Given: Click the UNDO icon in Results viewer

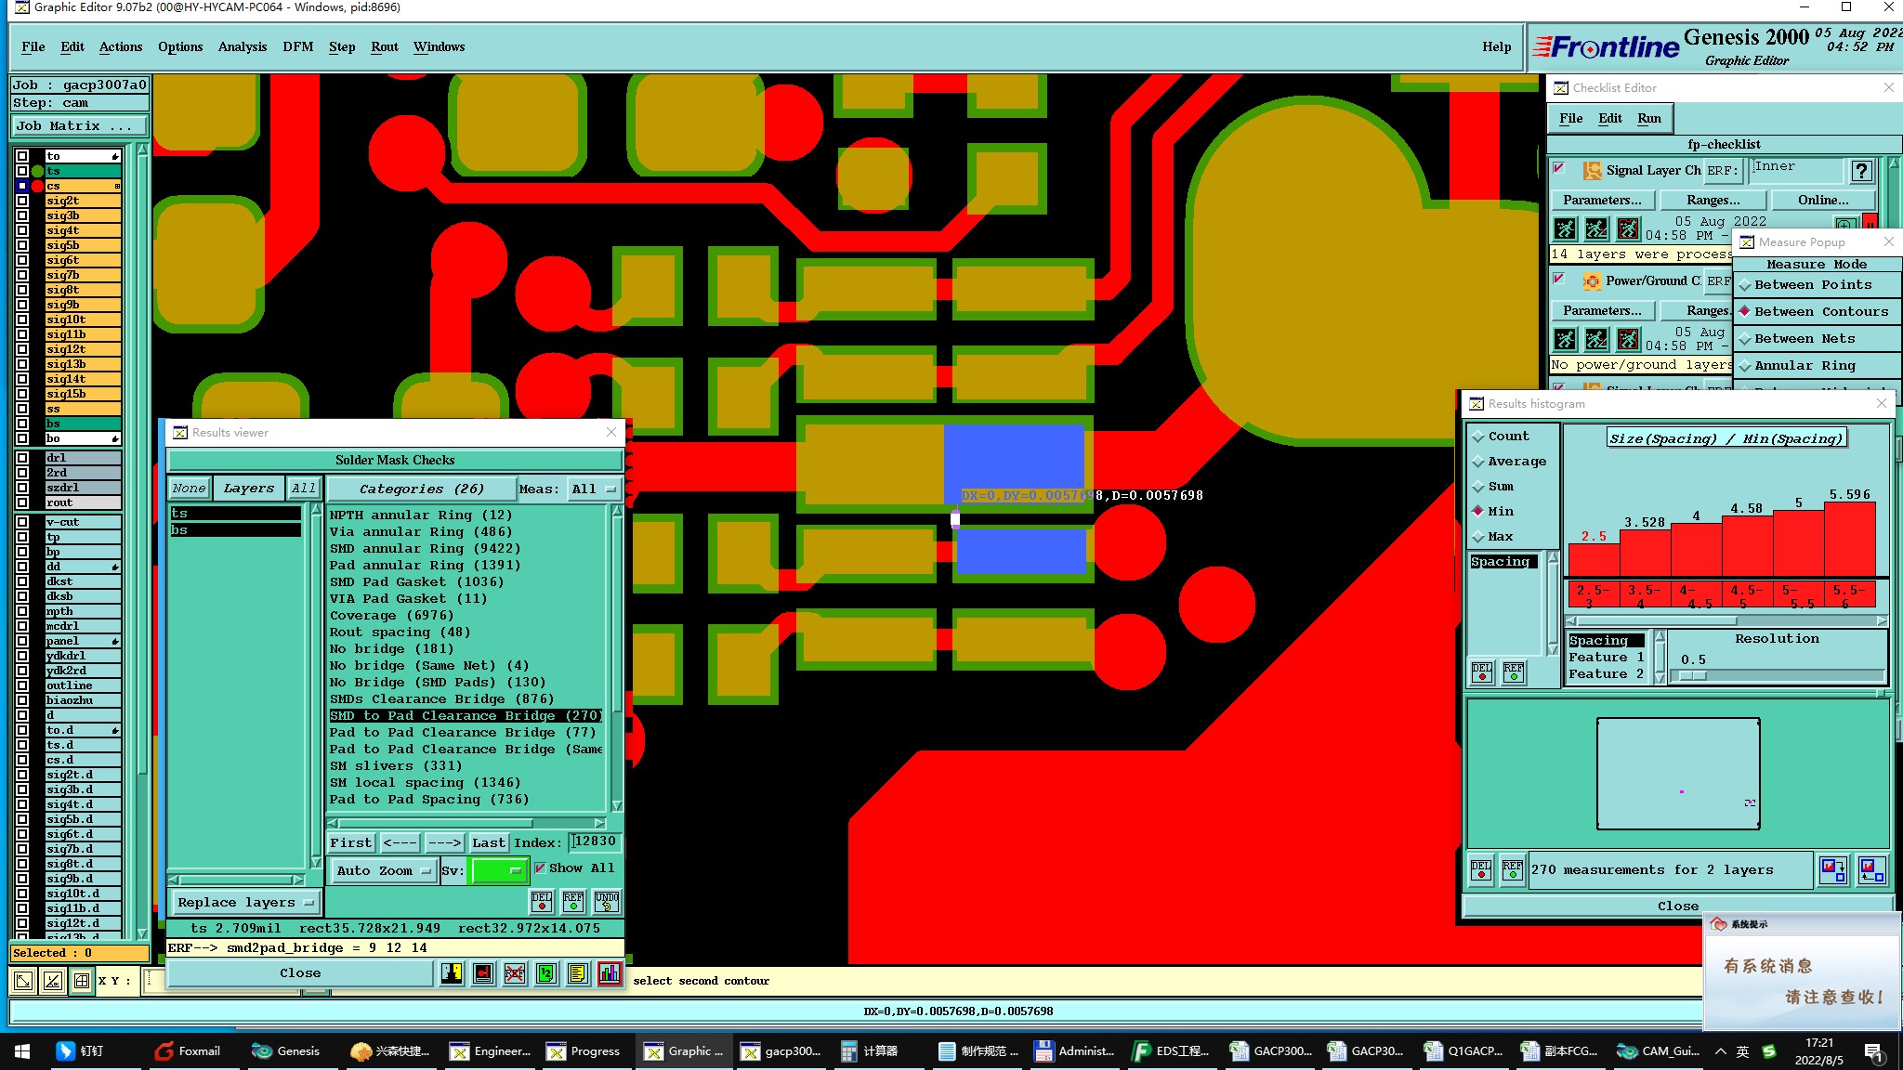Looking at the screenshot, I should tap(607, 902).
